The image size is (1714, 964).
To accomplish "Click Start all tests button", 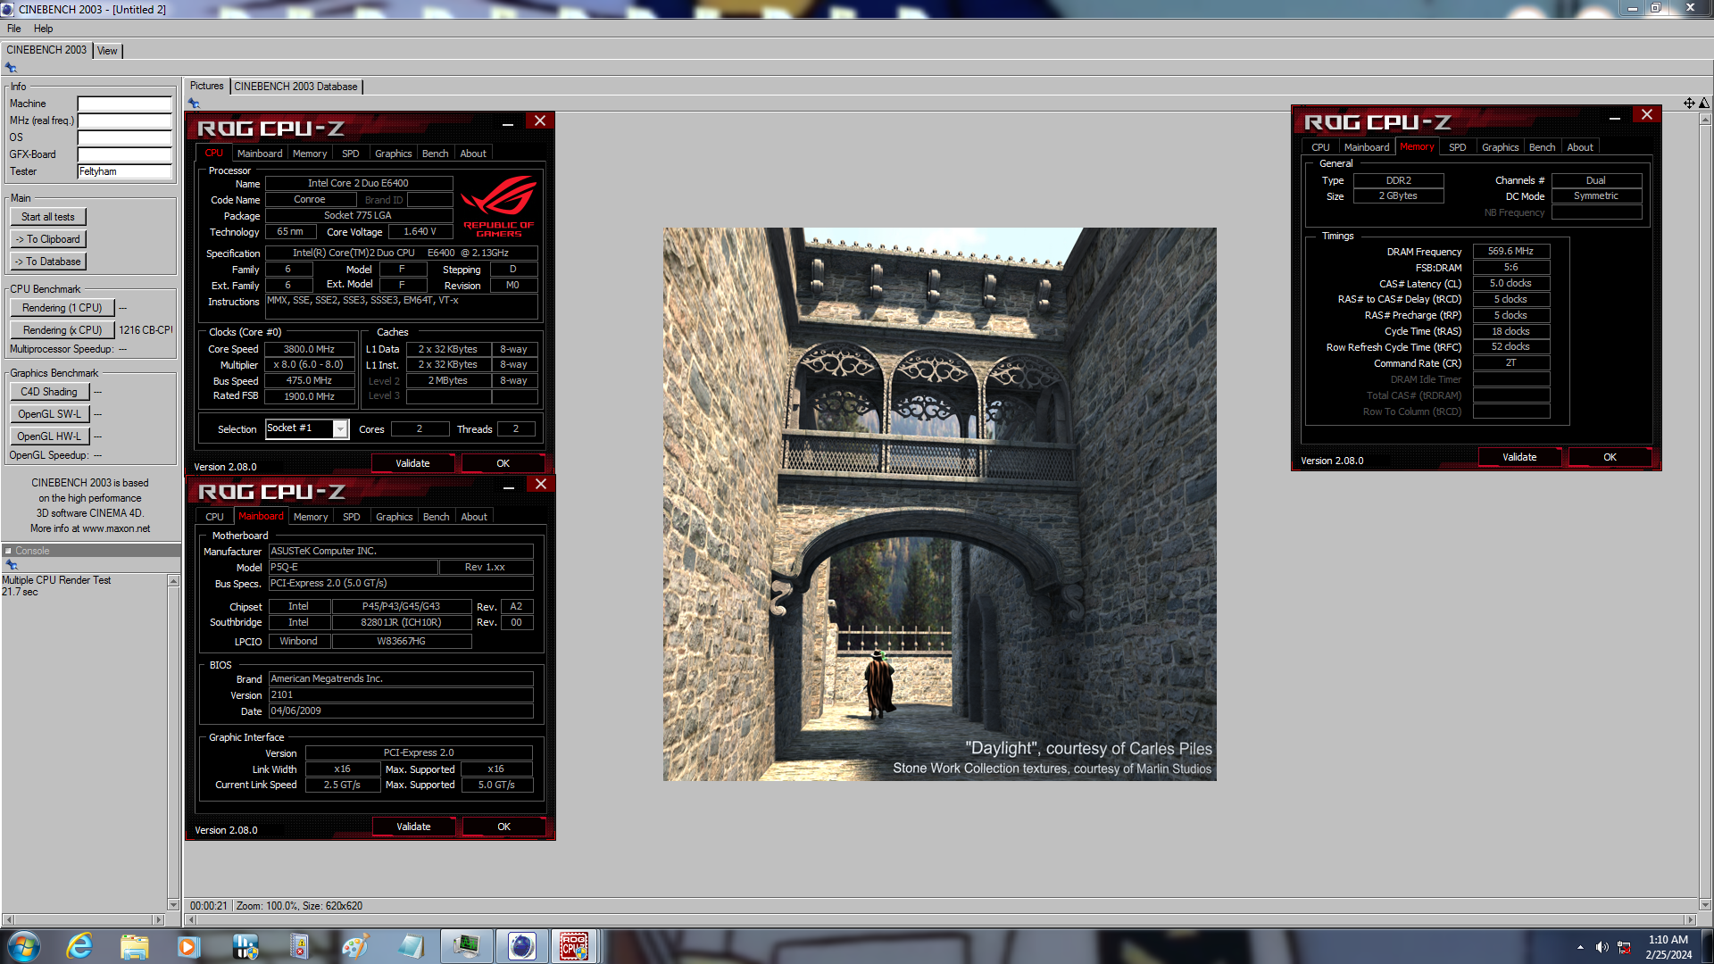I will click(48, 217).
